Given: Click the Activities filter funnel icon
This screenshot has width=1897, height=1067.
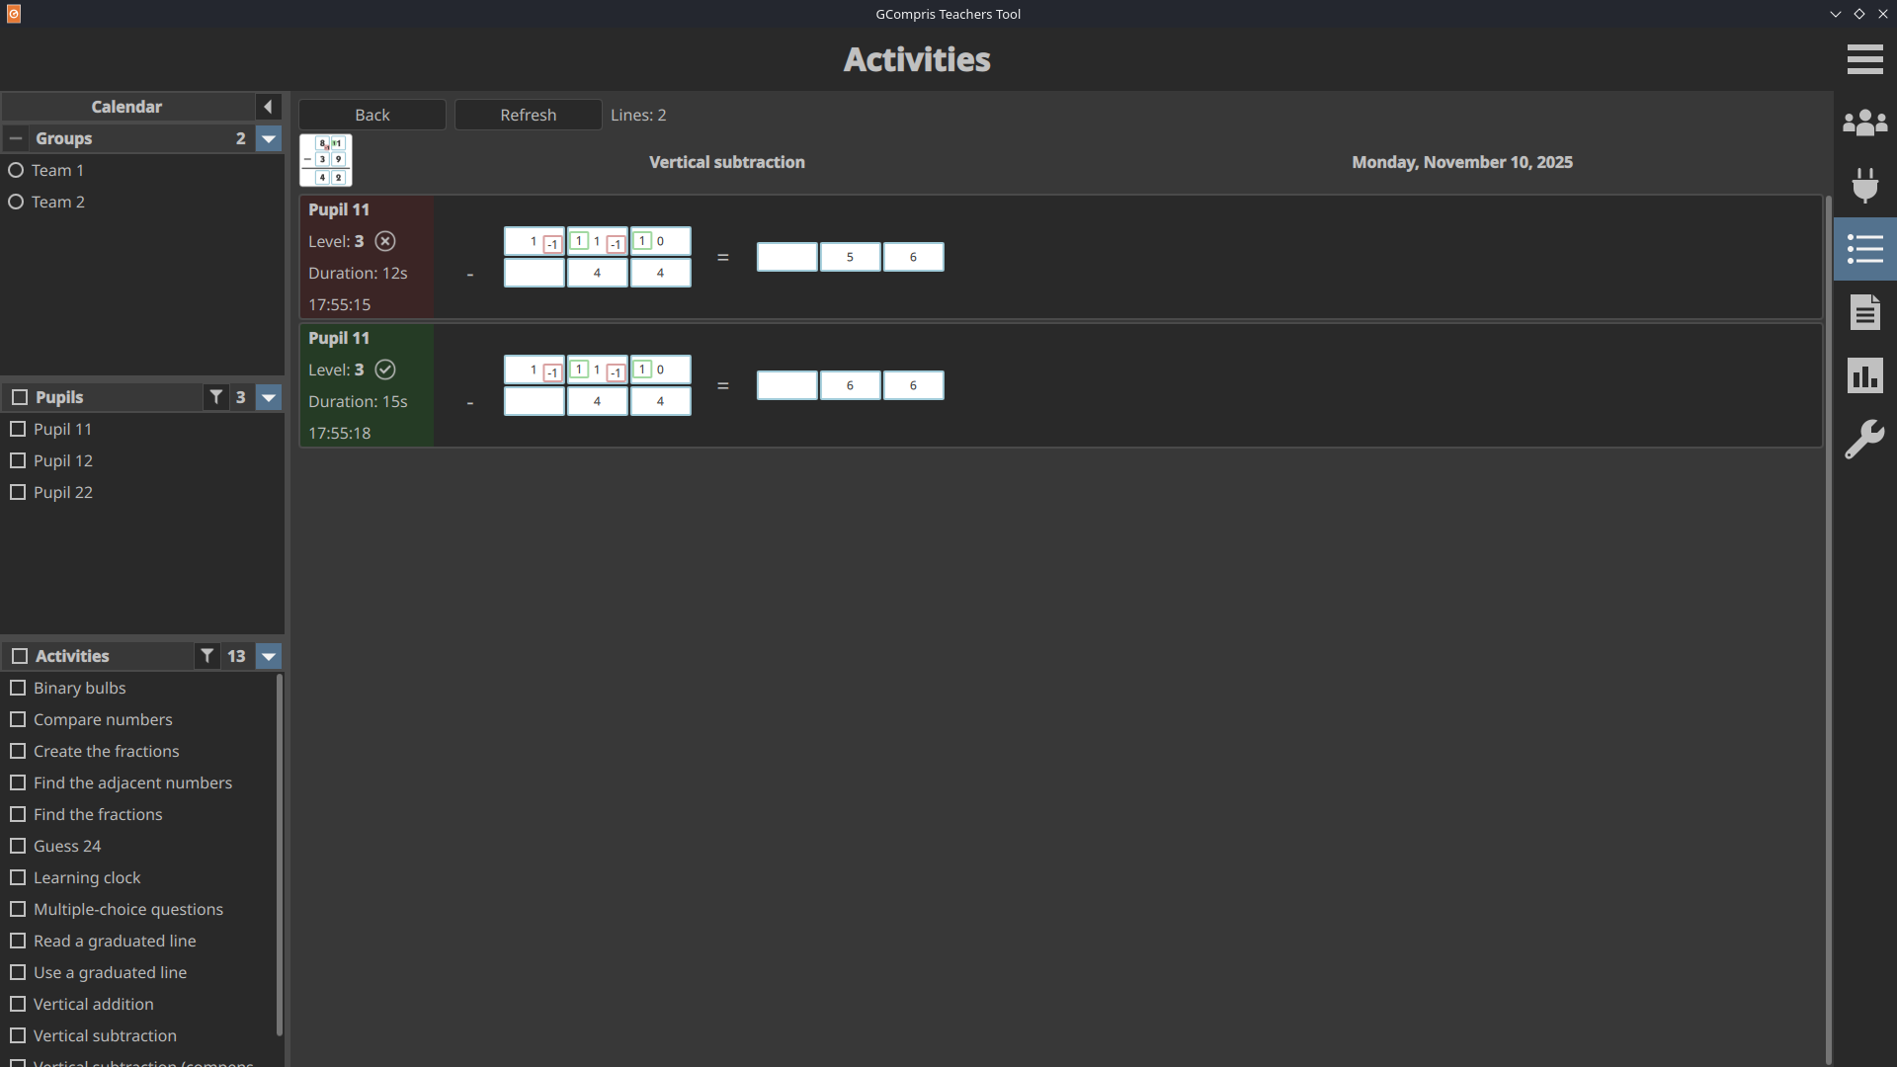Looking at the screenshot, I should (x=206, y=656).
